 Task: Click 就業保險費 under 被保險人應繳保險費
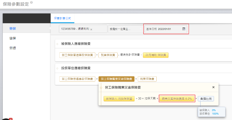[x=108, y=55]
